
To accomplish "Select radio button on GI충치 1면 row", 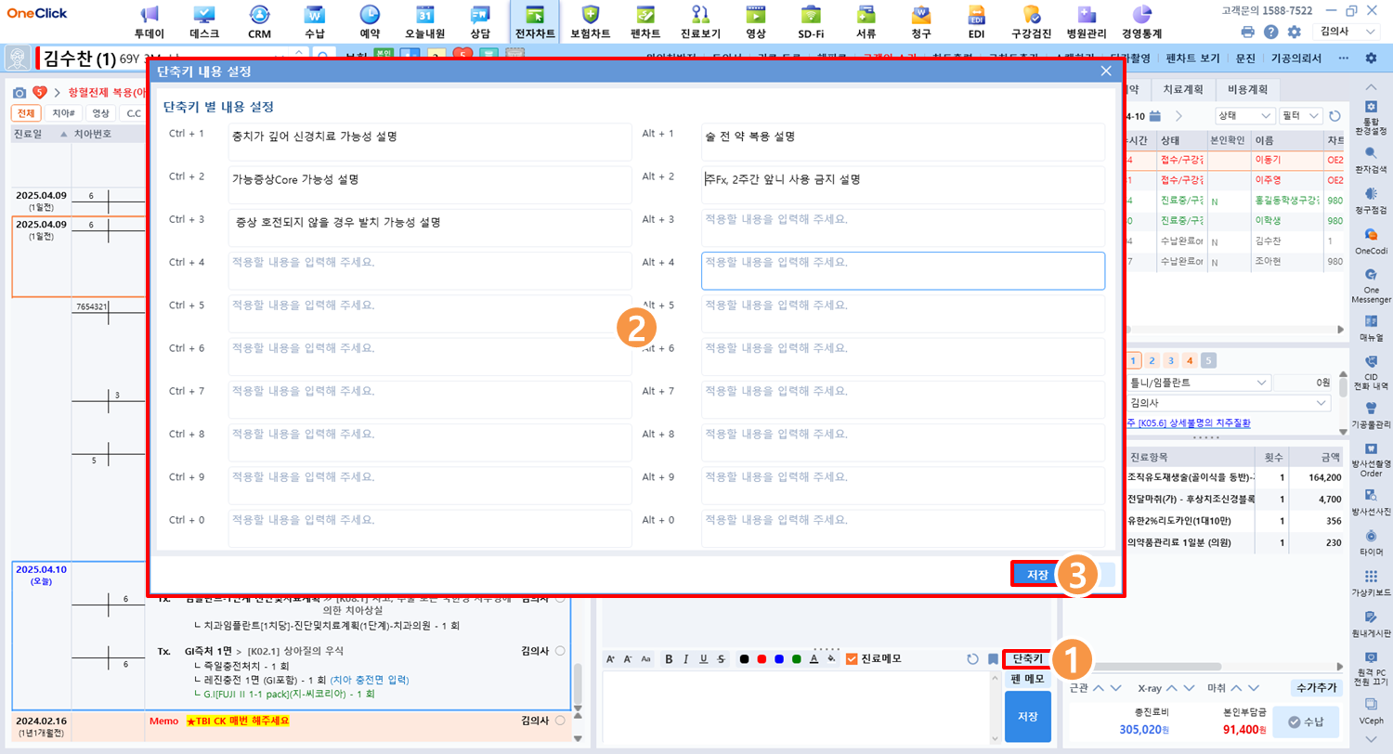I will tap(560, 652).
